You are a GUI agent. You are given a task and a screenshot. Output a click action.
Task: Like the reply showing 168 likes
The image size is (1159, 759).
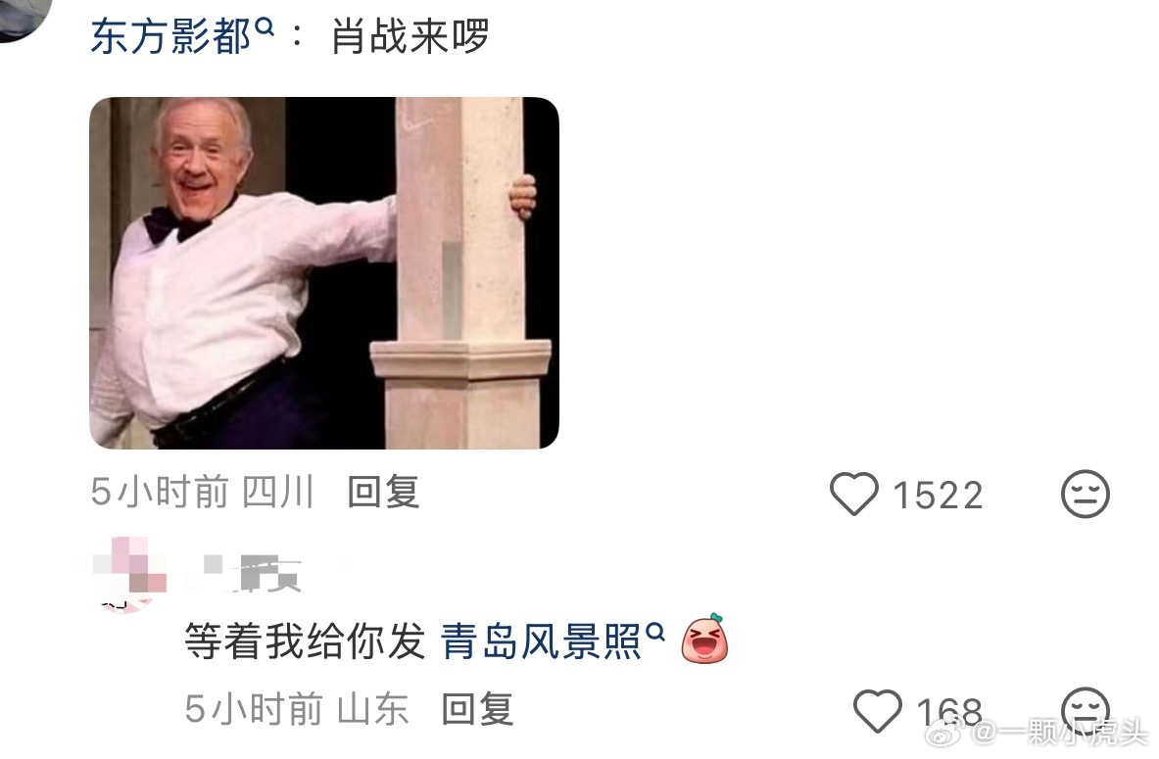coord(878,711)
